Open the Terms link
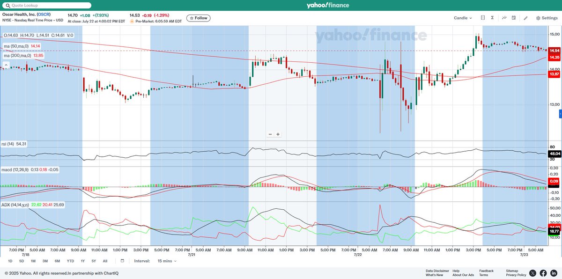Screen dimensions: 562x279 click(x=483, y=275)
